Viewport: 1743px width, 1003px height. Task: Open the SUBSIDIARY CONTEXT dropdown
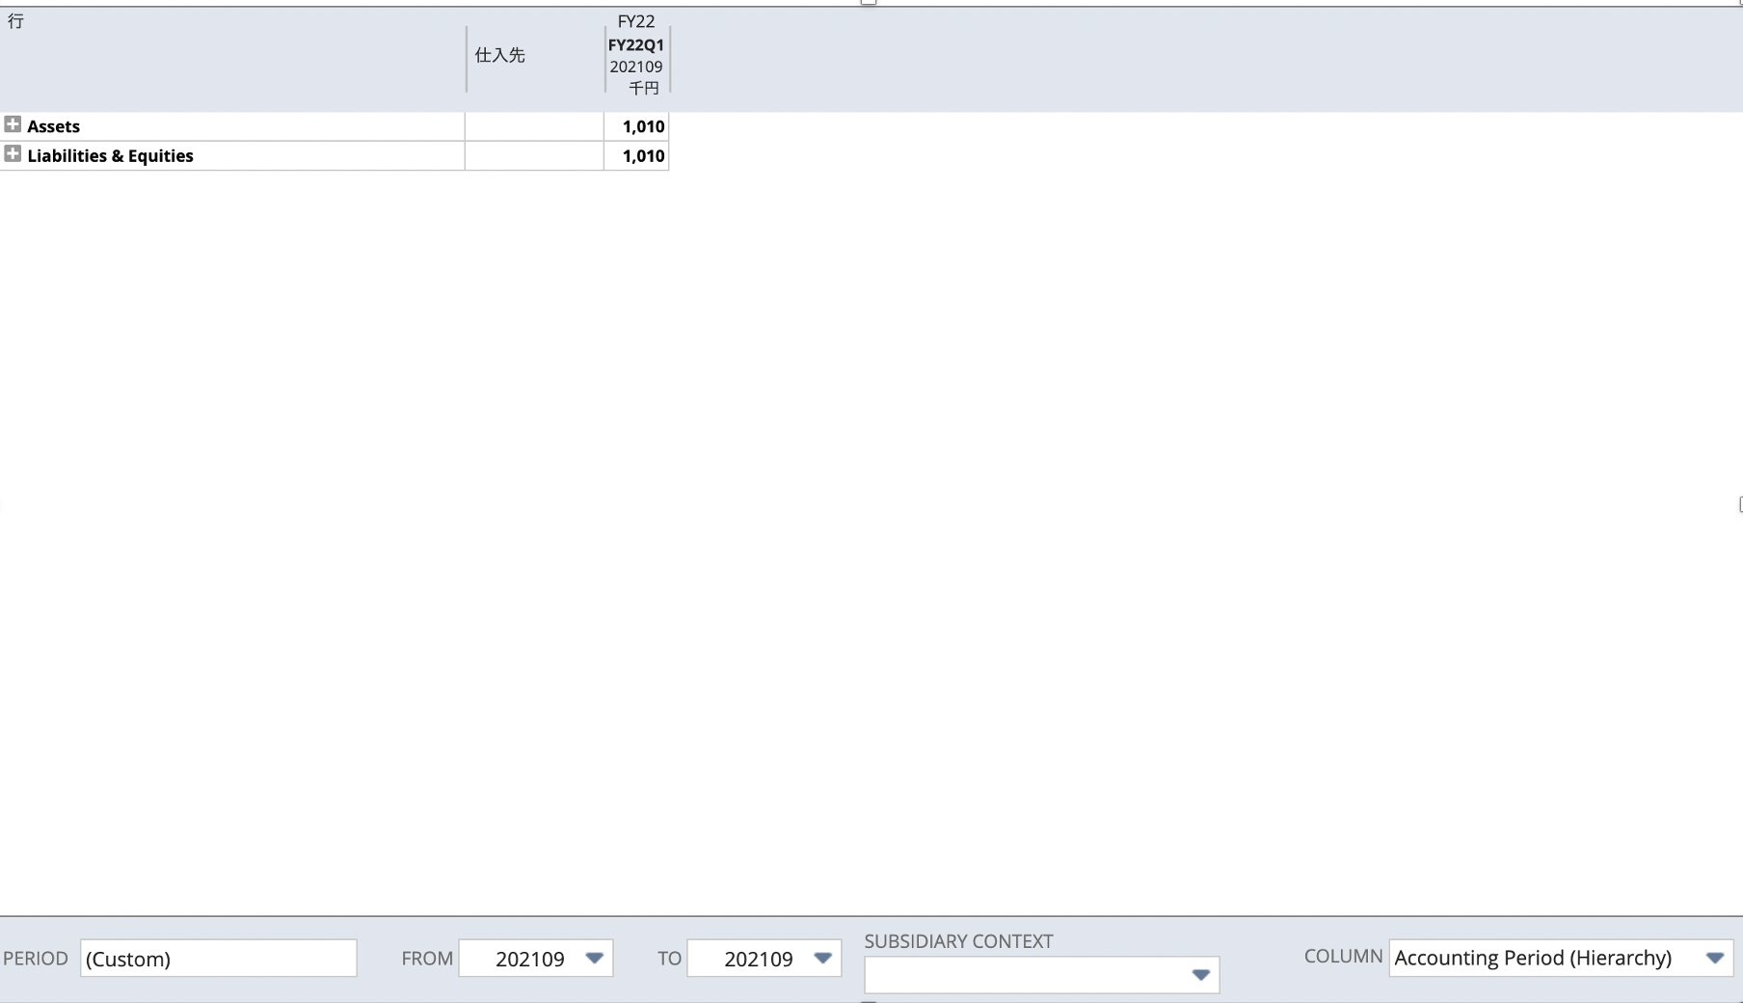pos(1201,975)
